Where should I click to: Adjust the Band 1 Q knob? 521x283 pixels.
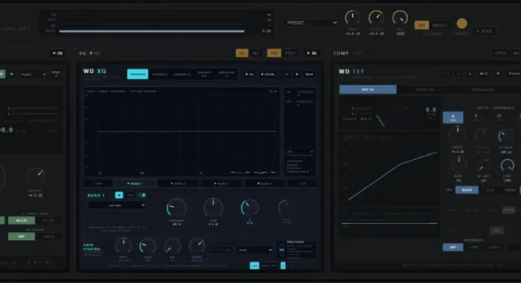pyautogui.click(x=250, y=208)
